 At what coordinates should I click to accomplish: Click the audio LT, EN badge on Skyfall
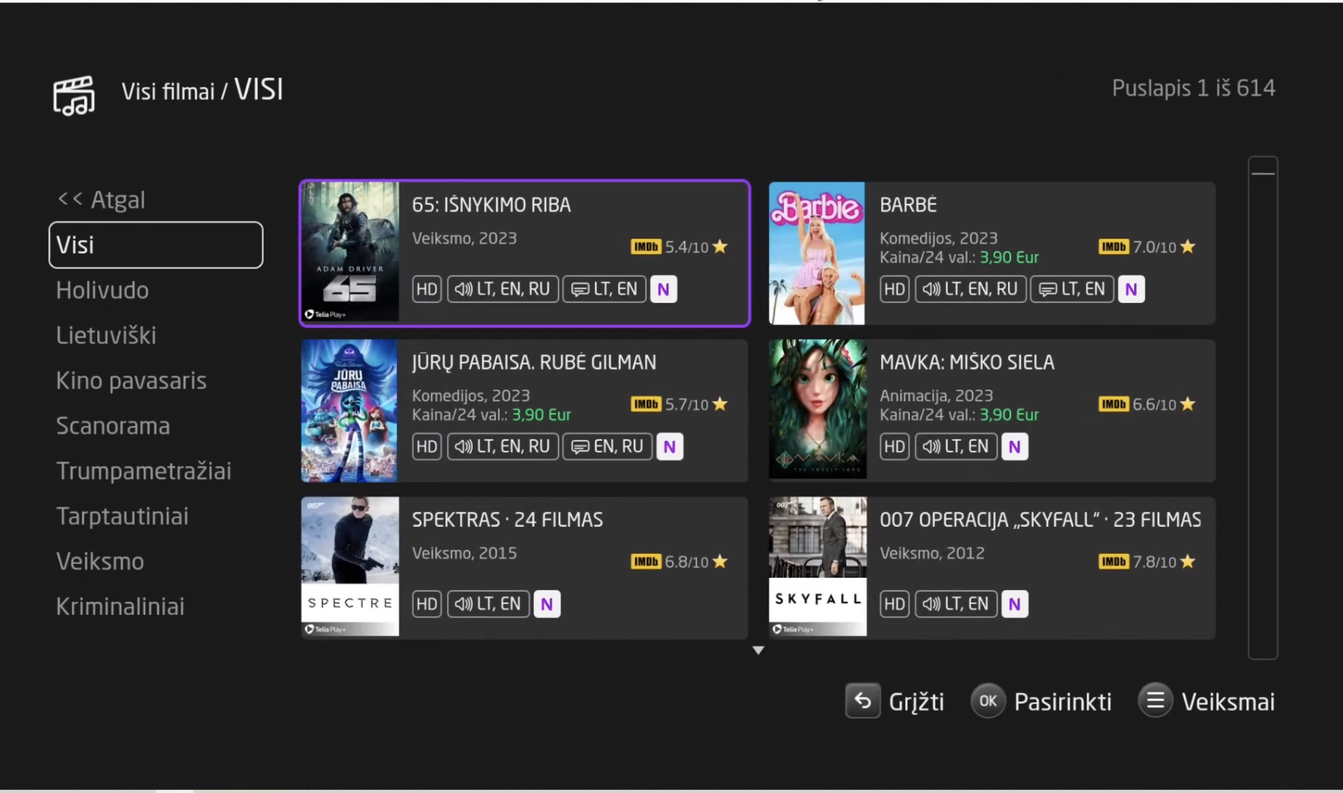[x=955, y=604]
